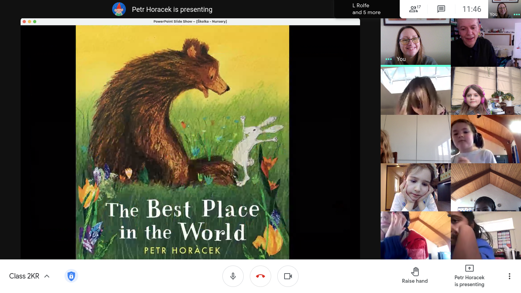Click the 'Raise hand' label

[x=415, y=281]
